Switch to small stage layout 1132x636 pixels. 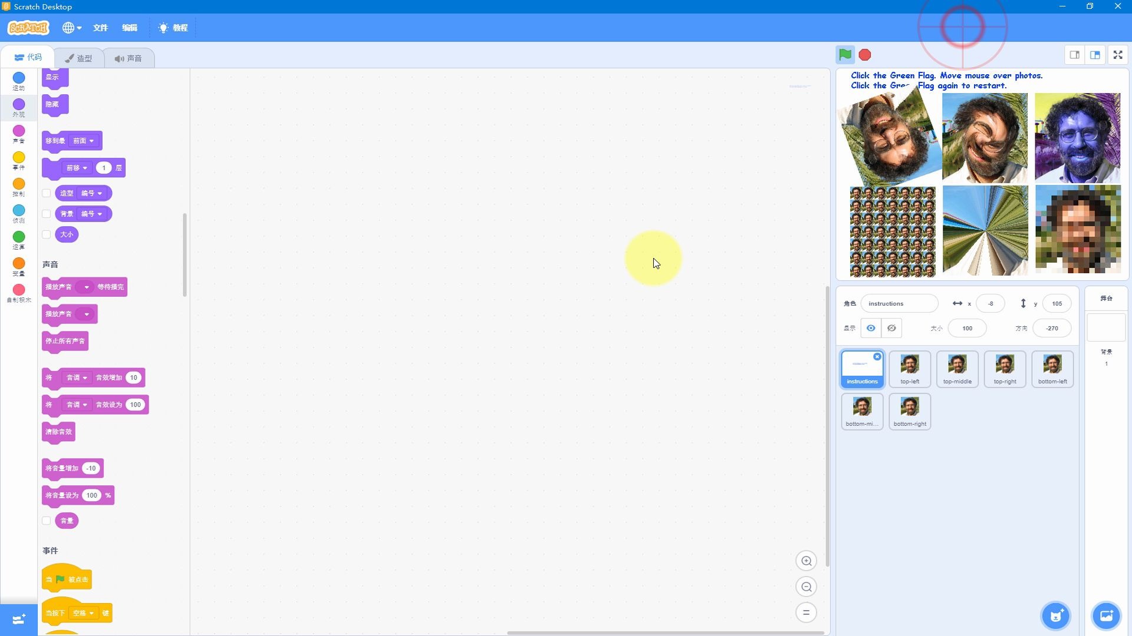tap(1074, 55)
